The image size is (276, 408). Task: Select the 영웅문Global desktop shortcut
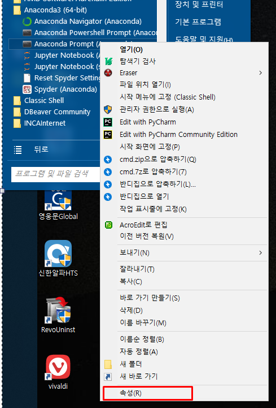[58, 205]
